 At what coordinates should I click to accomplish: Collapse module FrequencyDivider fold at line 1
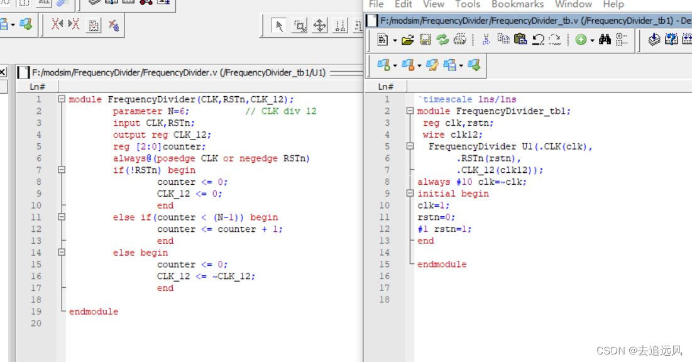[62, 99]
